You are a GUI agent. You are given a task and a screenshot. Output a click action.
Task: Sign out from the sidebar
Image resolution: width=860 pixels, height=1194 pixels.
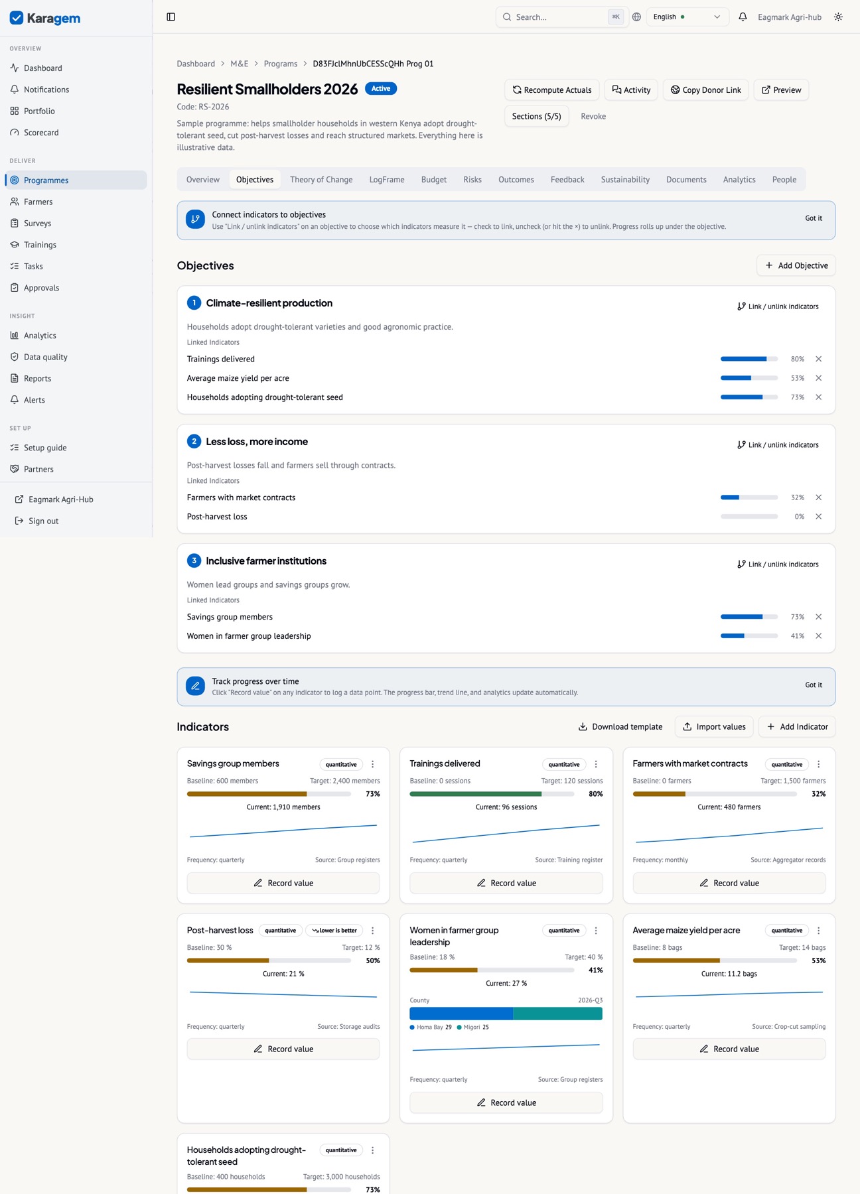pyautogui.click(x=76, y=521)
